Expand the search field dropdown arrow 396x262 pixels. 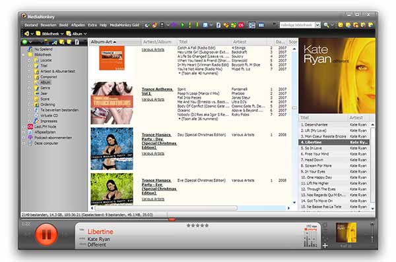coord(317,25)
